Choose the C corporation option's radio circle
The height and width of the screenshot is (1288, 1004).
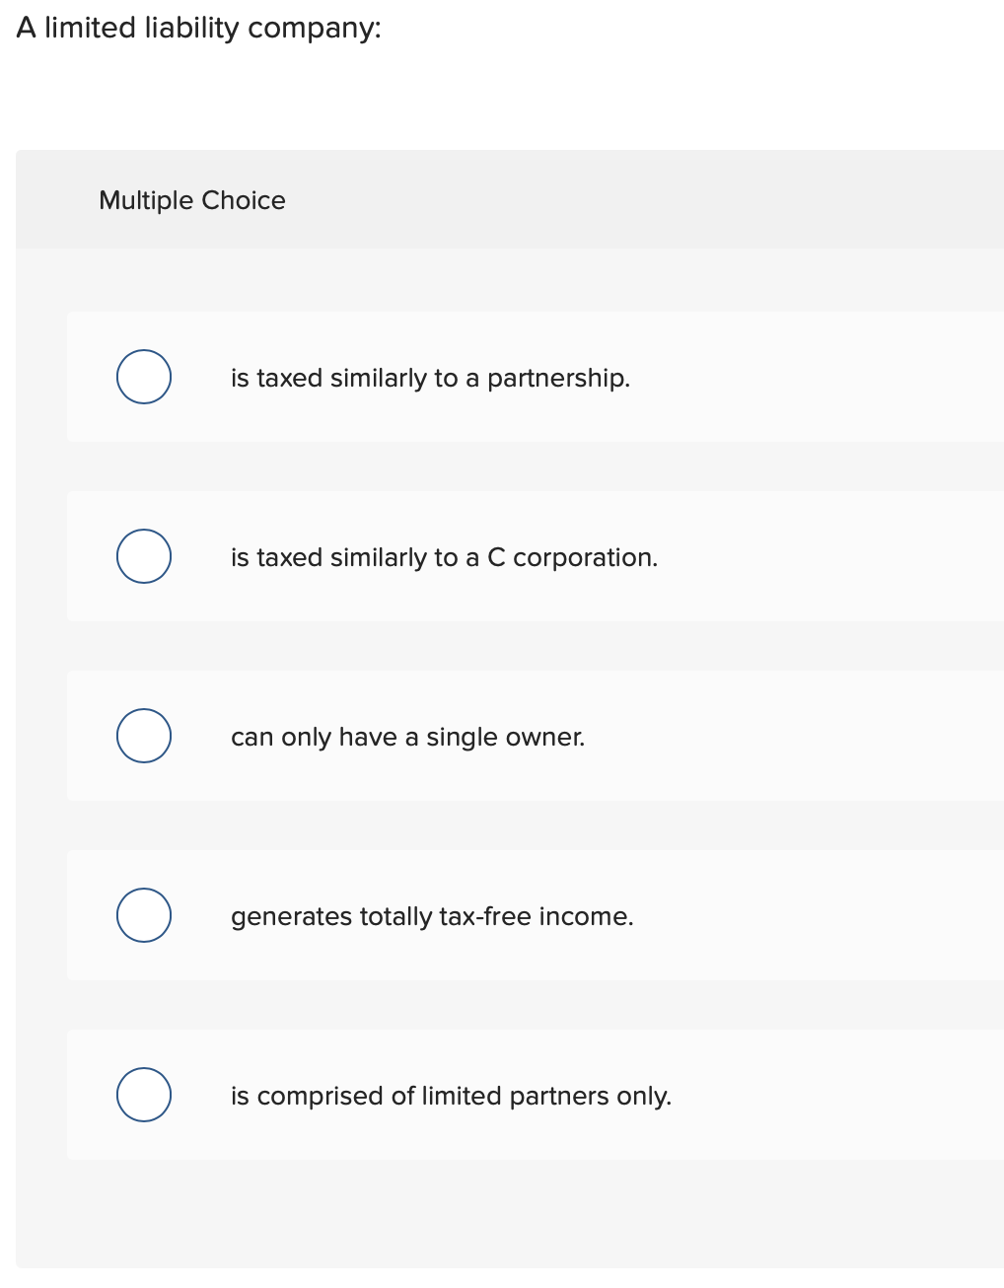click(x=144, y=556)
